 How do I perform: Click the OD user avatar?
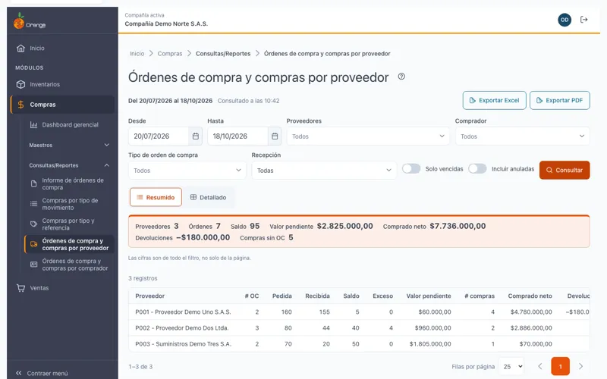pos(565,20)
